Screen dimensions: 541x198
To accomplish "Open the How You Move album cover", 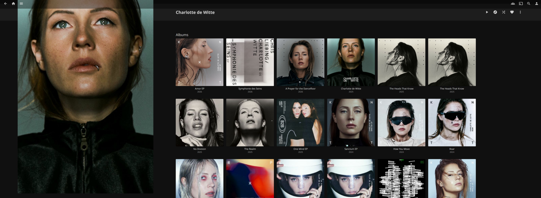I will (x=402, y=123).
